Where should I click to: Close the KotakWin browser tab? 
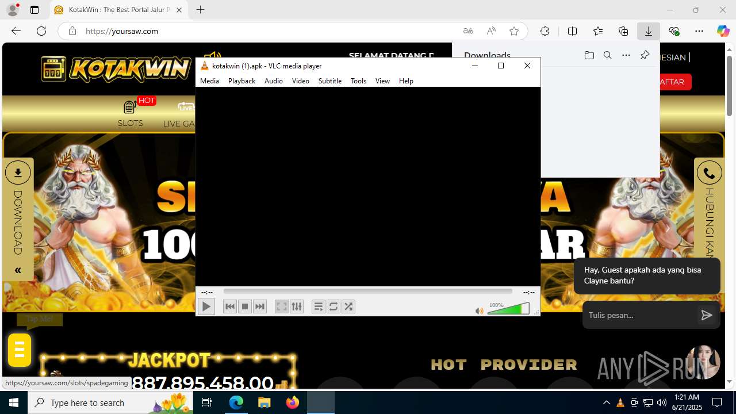[x=179, y=10]
